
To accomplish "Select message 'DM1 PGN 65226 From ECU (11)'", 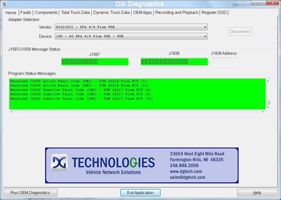I will [x=79, y=85].
